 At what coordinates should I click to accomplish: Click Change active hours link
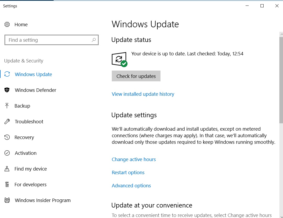[x=134, y=159]
